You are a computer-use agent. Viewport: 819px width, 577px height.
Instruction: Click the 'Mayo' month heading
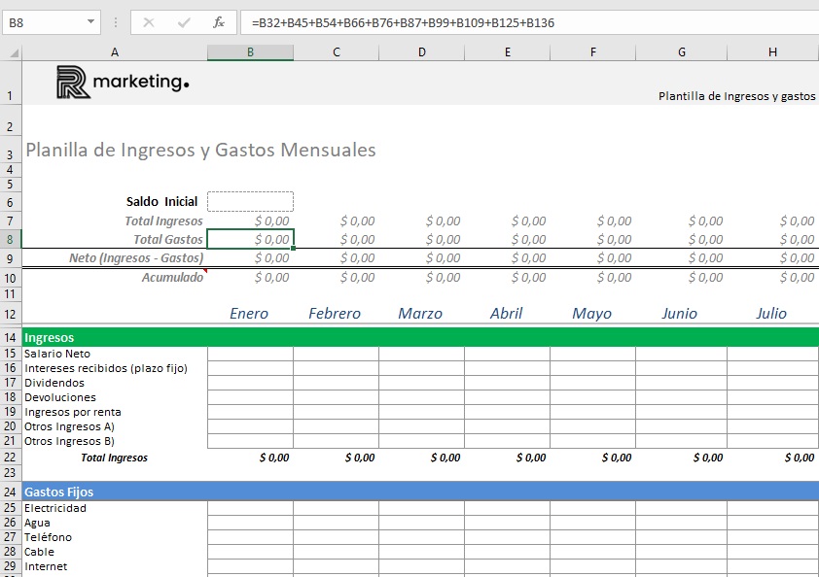[x=591, y=314]
